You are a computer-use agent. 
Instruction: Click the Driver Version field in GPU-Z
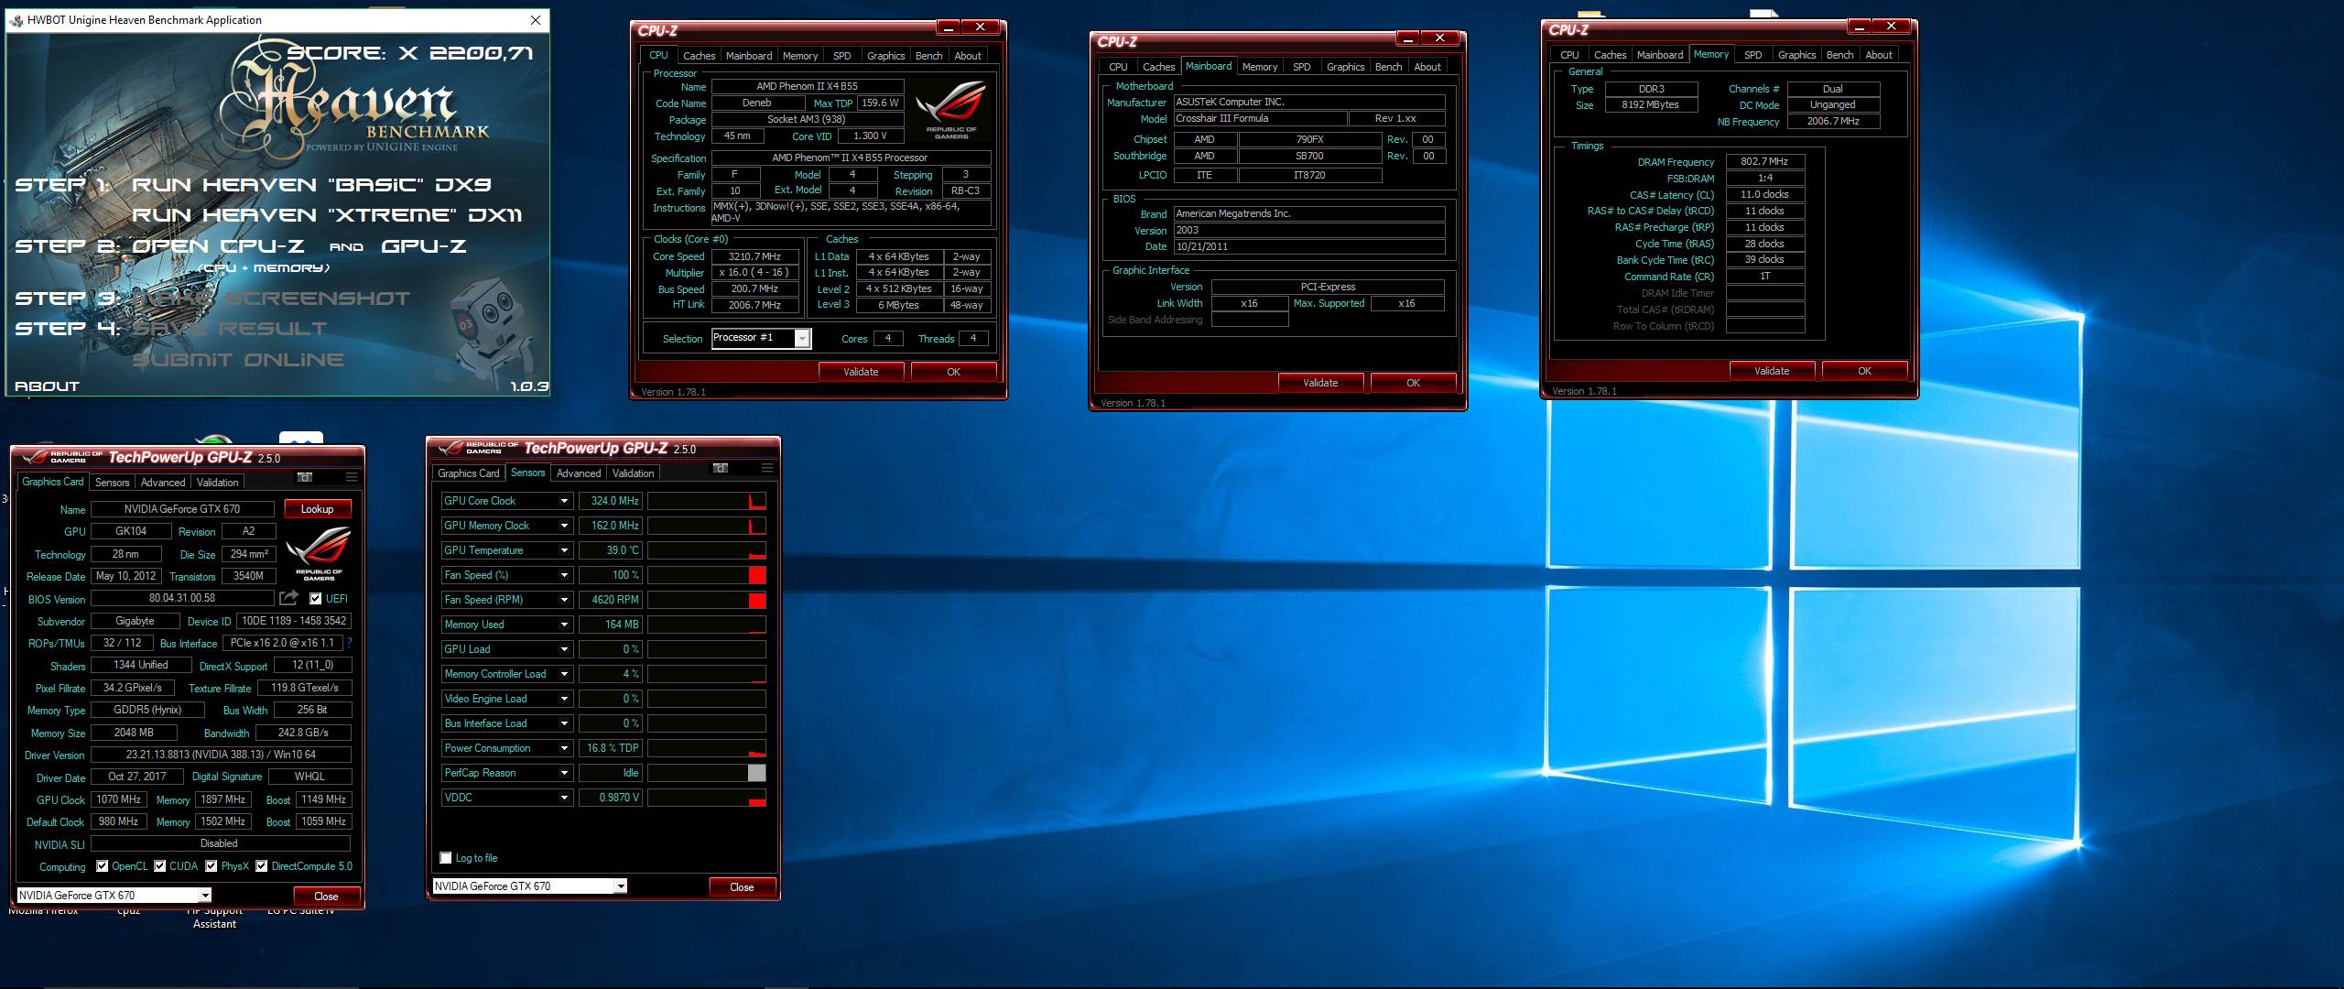pos(221,755)
